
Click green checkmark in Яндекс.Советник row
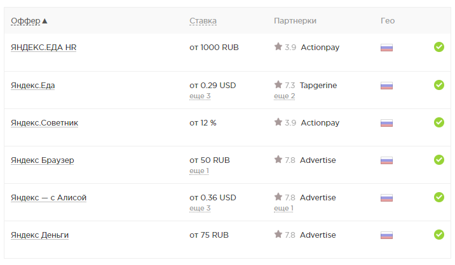click(x=438, y=122)
